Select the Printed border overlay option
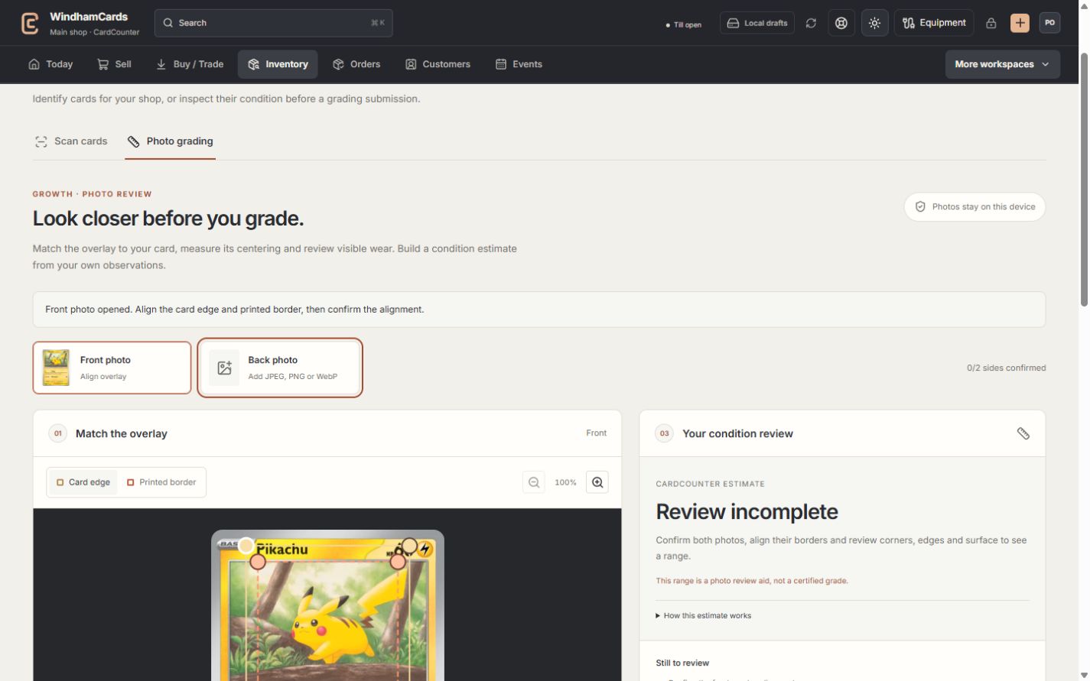 click(x=161, y=482)
